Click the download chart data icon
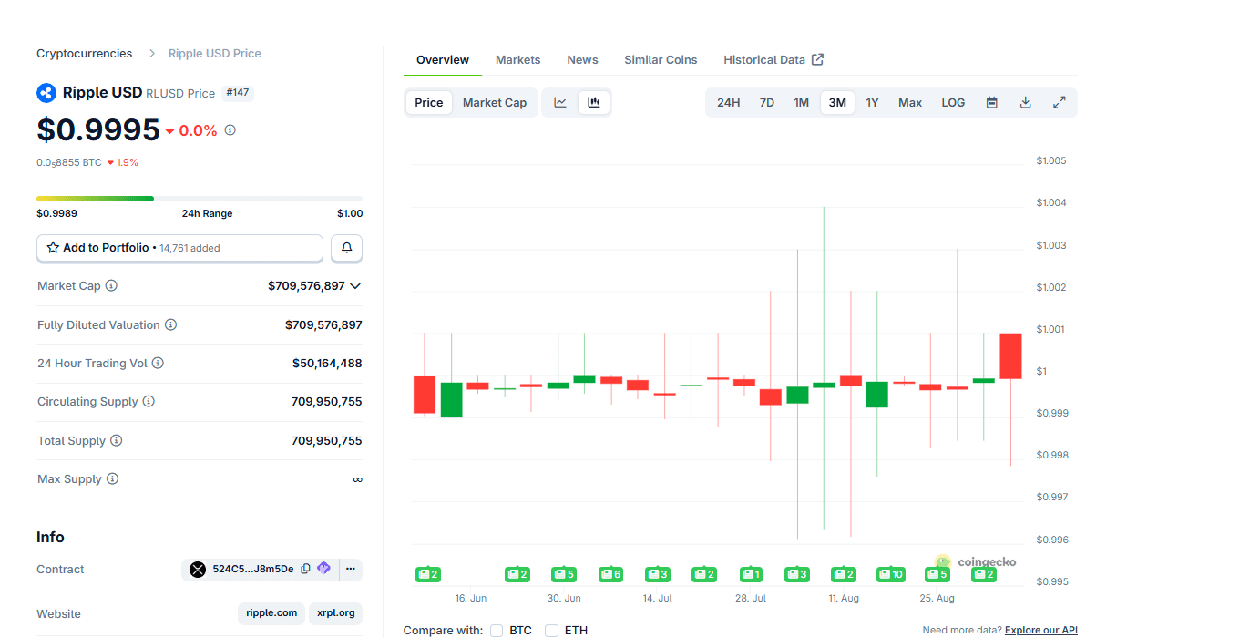1260x638 pixels. coord(1025,103)
